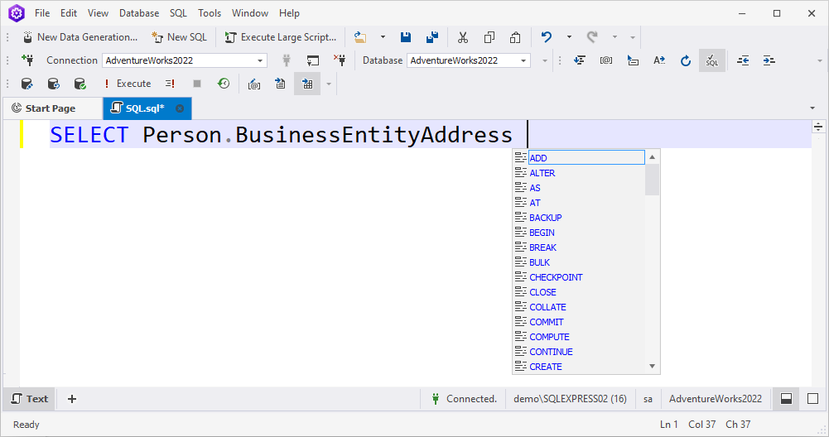Click the editor split handle icon
This screenshot has height=437, width=829.
click(x=818, y=127)
